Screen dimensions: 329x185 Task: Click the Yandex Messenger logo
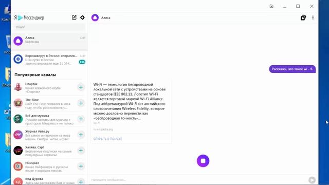(29, 17)
